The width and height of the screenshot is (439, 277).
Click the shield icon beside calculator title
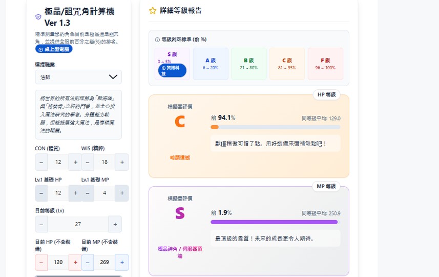[x=38, y=17]
